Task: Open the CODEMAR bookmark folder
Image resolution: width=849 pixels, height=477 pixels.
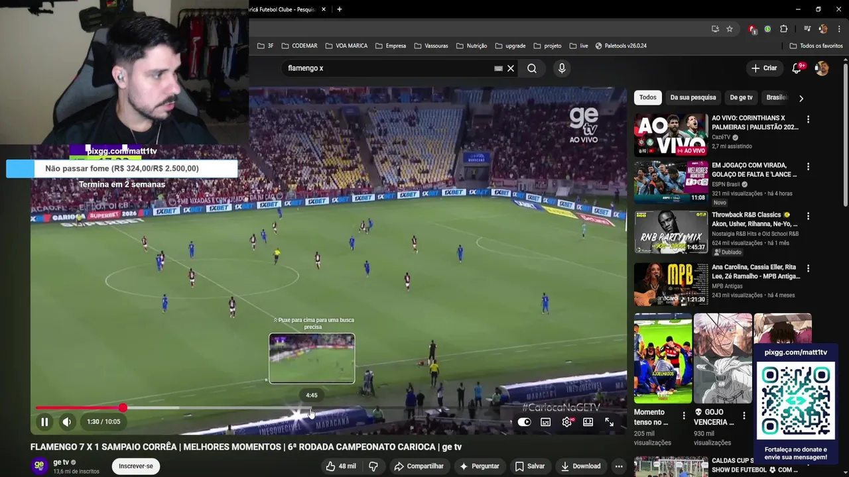Action: 299,46
